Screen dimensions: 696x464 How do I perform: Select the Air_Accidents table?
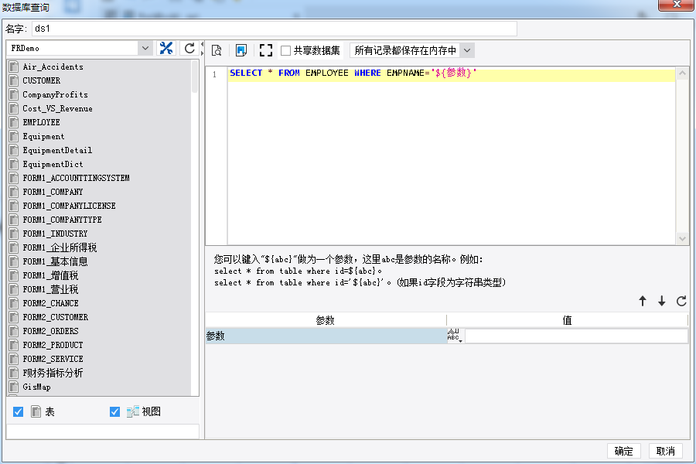[x=53, y=67]
